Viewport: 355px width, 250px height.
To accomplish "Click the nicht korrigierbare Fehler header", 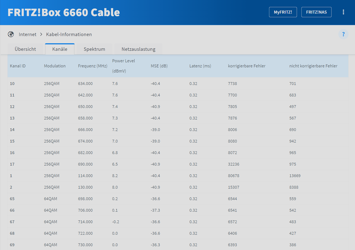I will coord(313,66).
